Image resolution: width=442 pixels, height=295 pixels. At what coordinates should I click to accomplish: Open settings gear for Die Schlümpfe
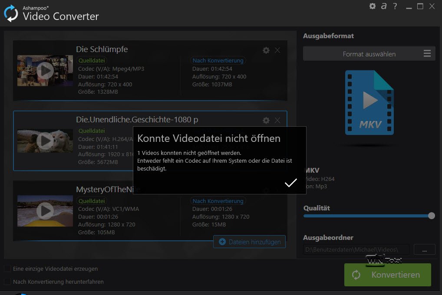tap(266, 50)
